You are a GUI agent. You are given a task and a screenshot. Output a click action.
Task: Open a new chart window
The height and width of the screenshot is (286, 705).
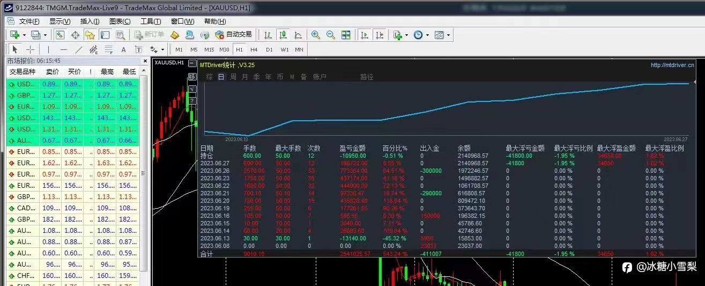(x=14, y=35)
